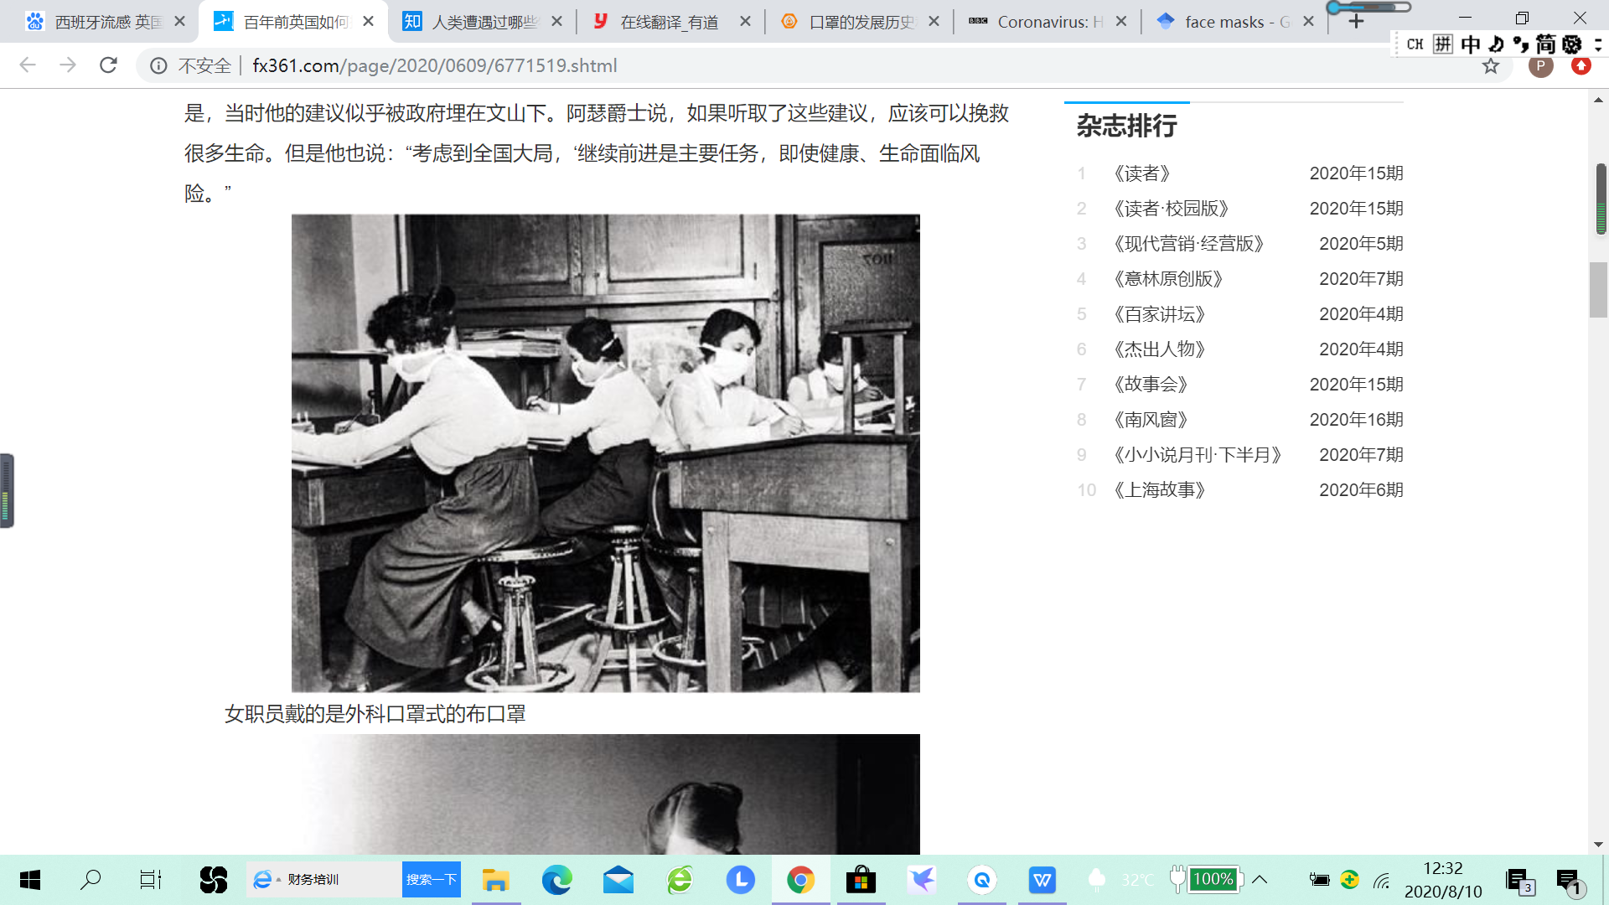Open the 《南风窗》 magazine link
This screenshot has width=1609, height=905.
point(1151,420)
